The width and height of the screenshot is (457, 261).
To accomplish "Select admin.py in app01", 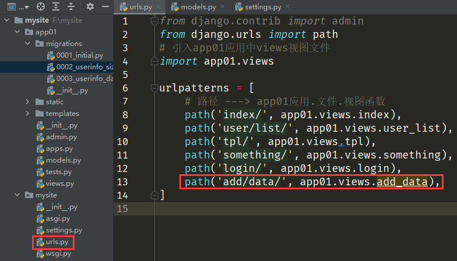I will 56,137.
